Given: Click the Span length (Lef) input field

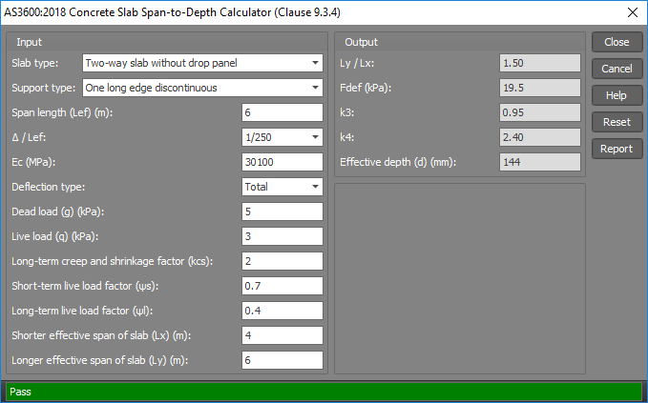Looking at the screenshot, I should (282, 112).
